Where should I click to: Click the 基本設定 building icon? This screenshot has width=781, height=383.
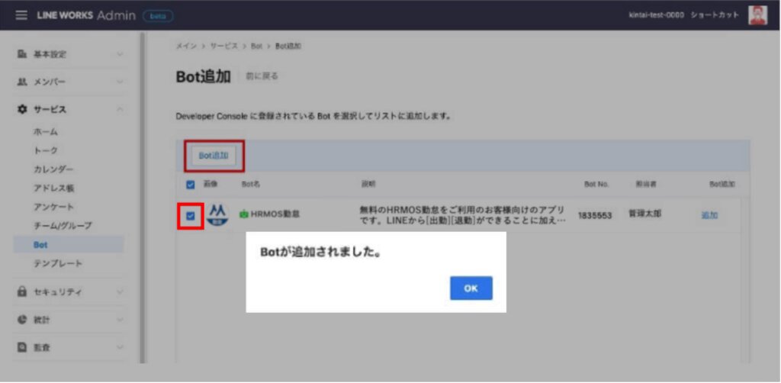(x=22, y=55)
